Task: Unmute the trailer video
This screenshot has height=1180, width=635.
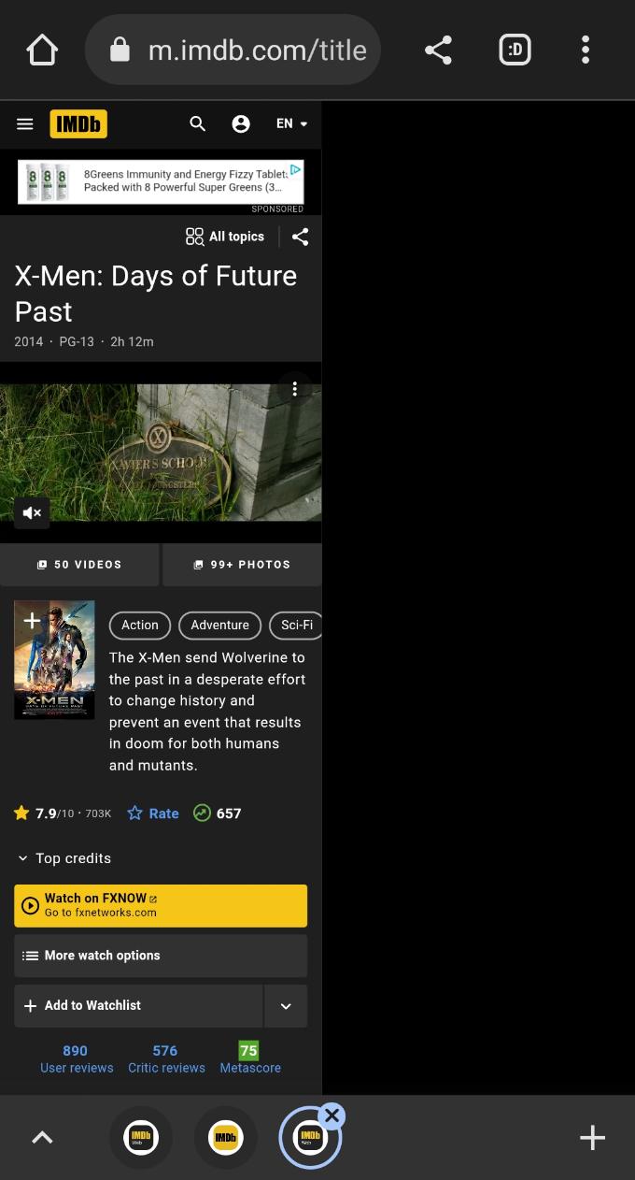Action: pyautogui.click(x=32, y=512)
